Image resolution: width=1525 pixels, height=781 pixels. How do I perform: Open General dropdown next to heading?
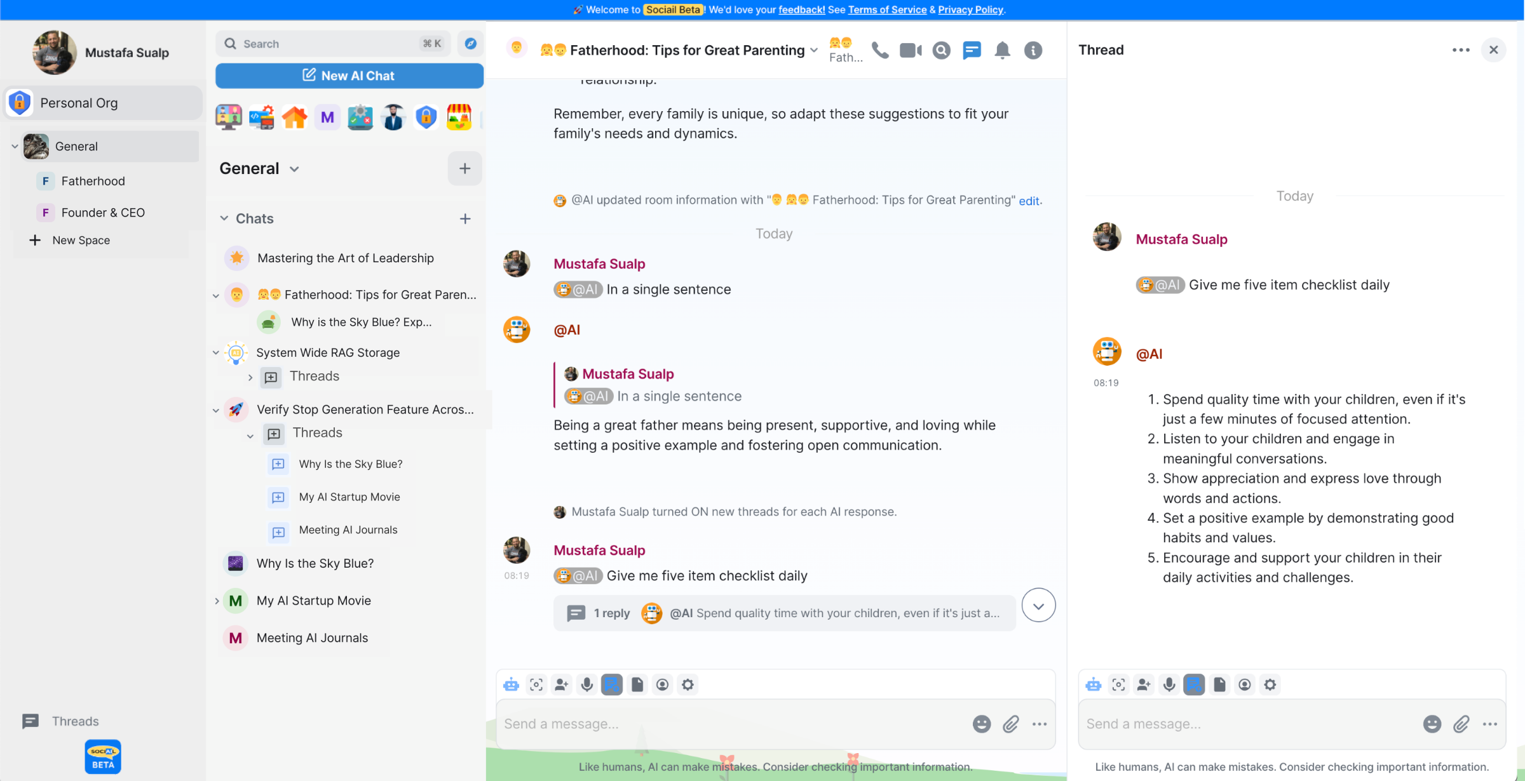pyautogui.click(x=294, y=169)
